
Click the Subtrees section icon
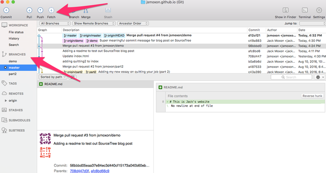(4, 130)
